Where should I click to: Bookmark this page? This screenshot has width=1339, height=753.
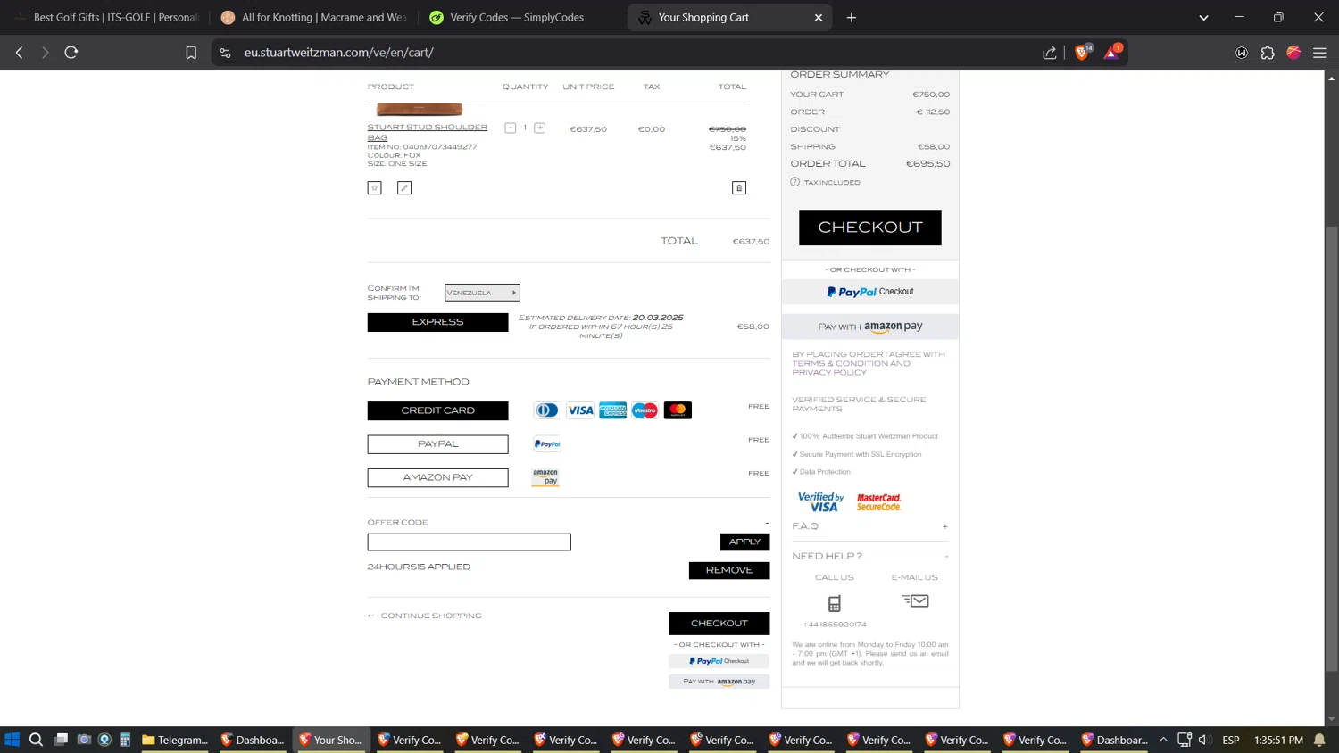(191, 53)
